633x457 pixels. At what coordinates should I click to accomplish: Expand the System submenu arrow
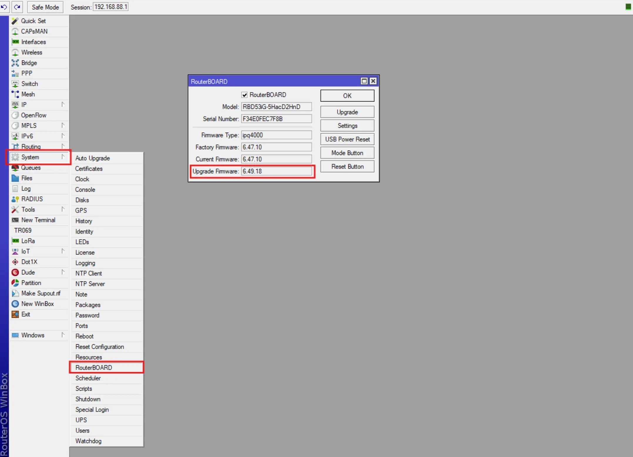[x=63, y=157]
